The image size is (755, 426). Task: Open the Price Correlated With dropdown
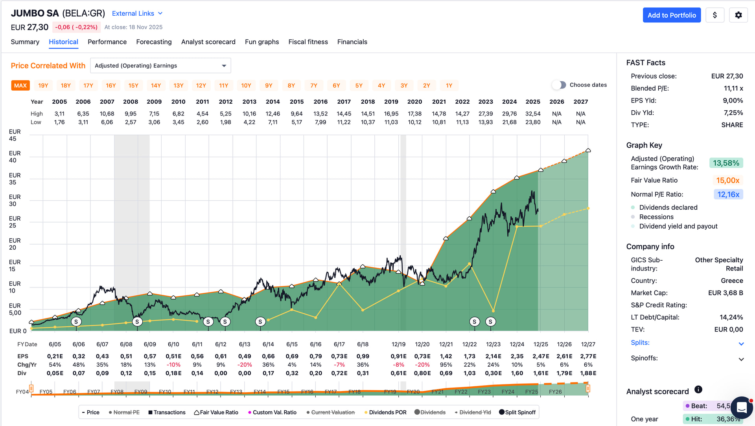click(160, 66)
